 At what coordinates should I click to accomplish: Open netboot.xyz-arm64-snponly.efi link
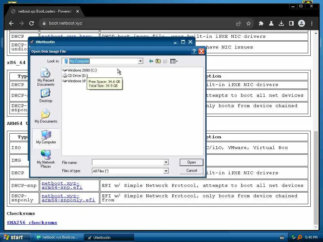[68, 198]
